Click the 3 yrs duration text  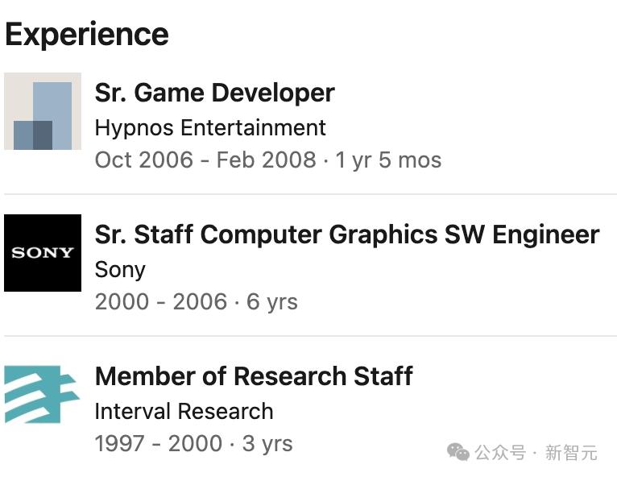click(x=267, y=443)
